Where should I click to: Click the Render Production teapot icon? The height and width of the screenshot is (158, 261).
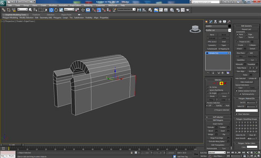188,10
